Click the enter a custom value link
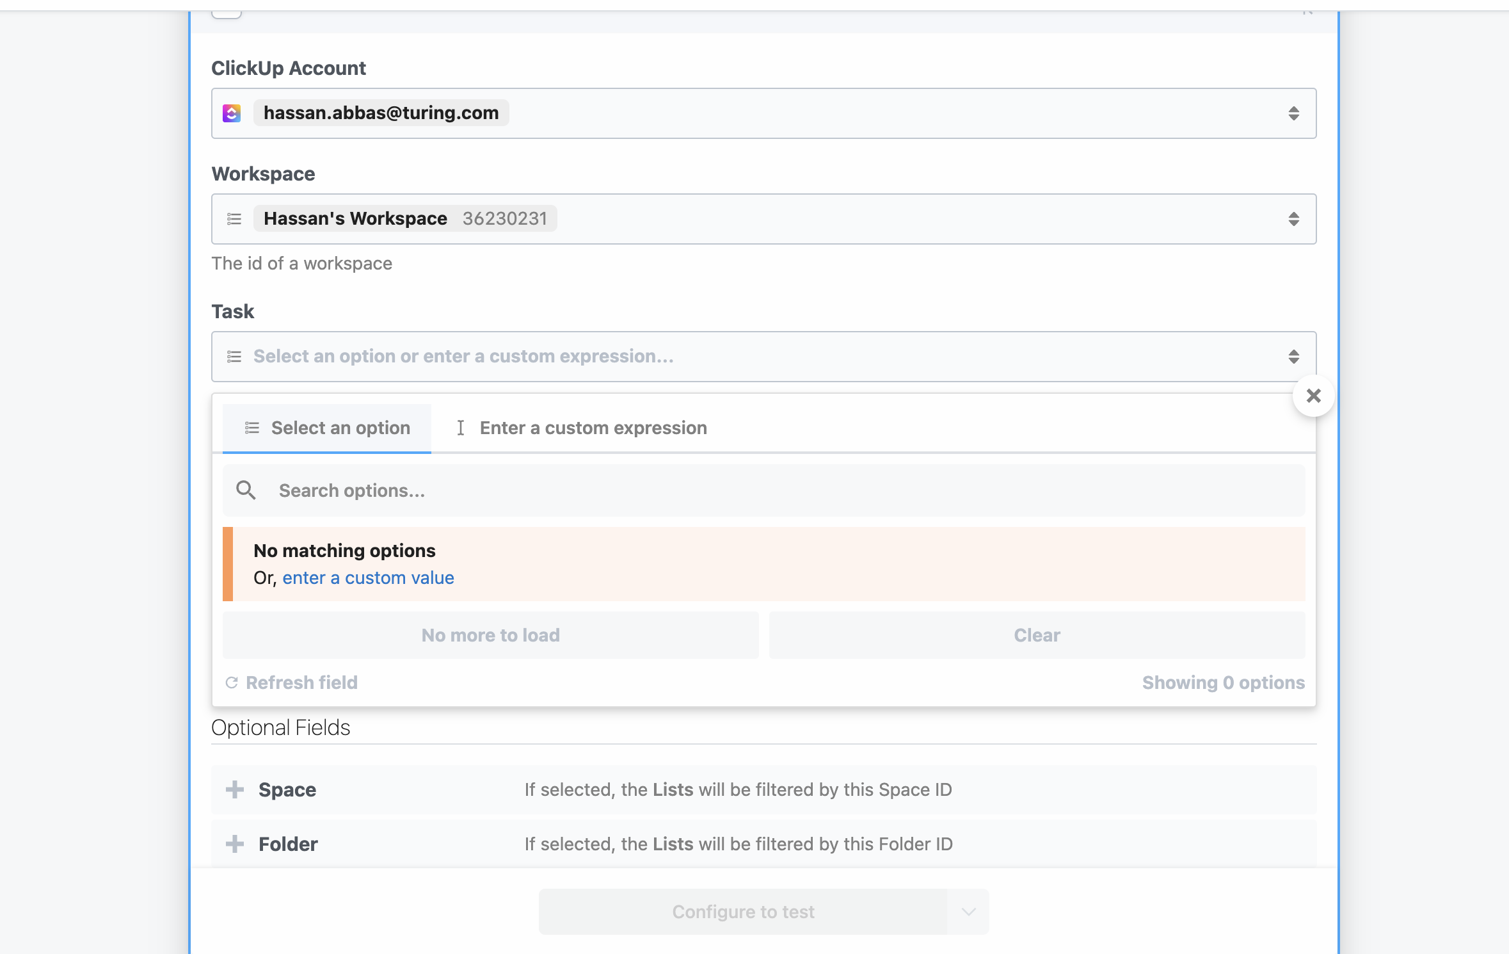The image size is (1509, 954). coord(368,577)
